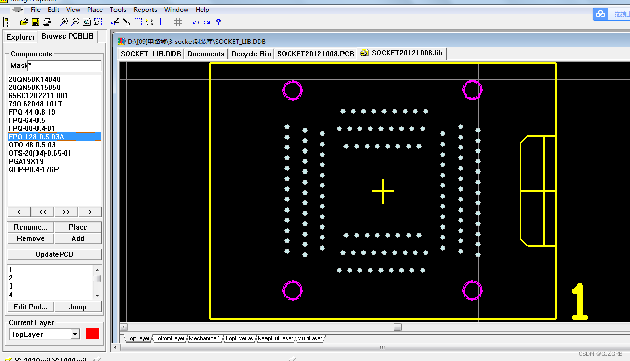
Task: Click the Zoom to selected area icon
Action: 98,22
